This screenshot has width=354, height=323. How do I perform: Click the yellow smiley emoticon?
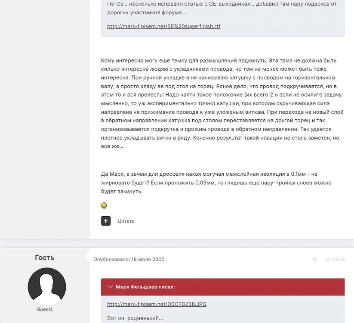coord(104,205)
